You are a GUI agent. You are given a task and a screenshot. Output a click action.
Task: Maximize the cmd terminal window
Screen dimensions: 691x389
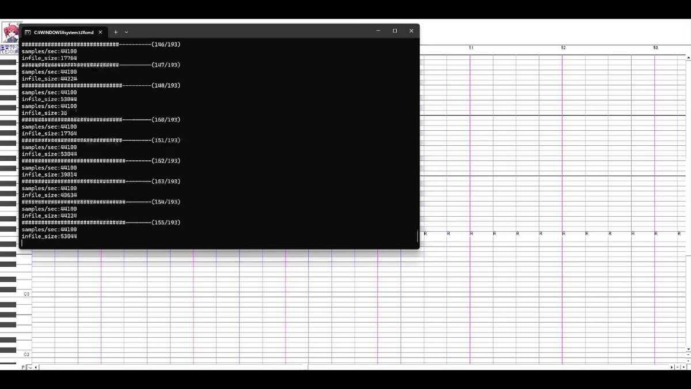tap(395, 31)
